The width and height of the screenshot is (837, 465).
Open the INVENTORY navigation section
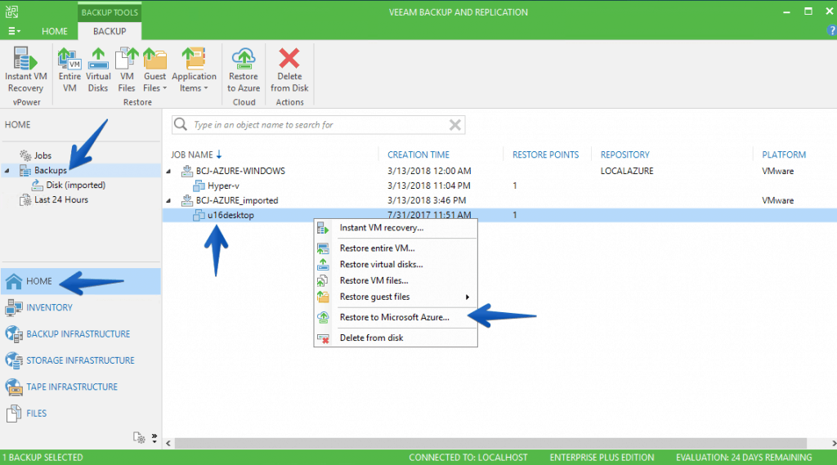49,307
